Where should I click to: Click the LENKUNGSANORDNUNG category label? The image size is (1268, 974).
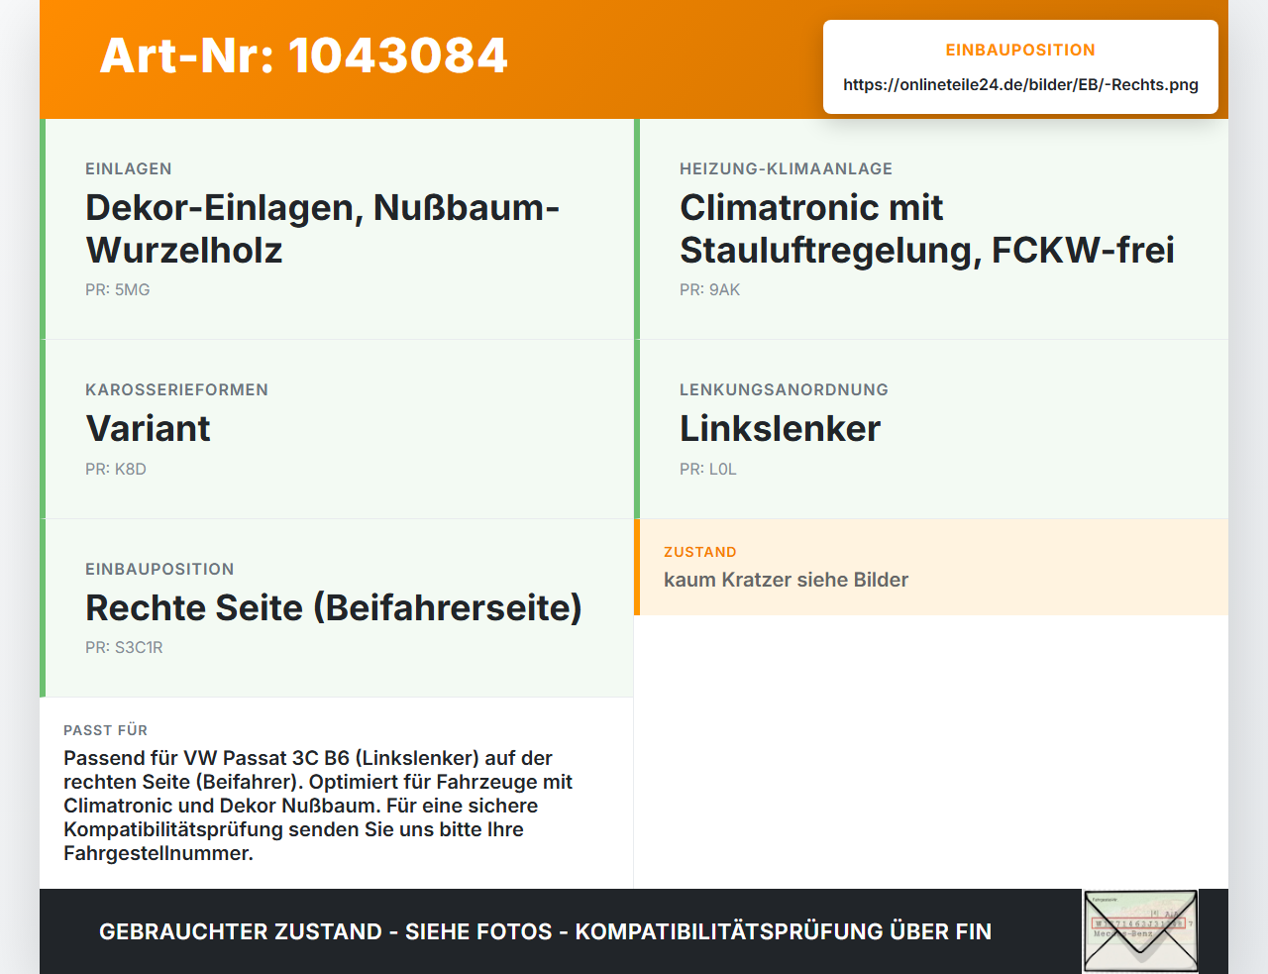pos(784,390)
